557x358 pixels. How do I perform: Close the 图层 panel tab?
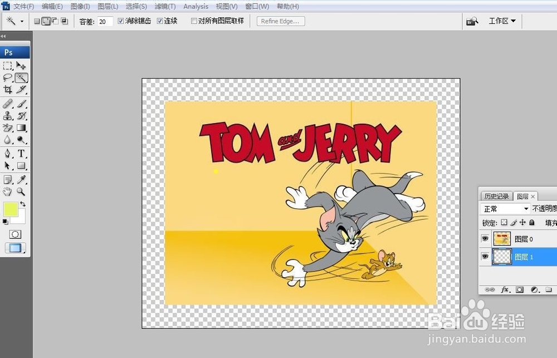point(533,197)
